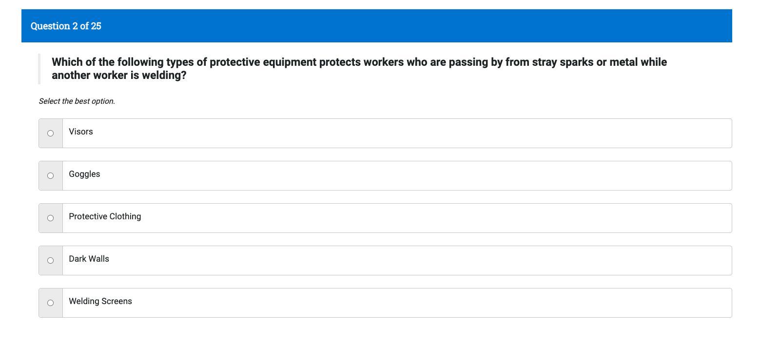The width and height of the screenshot is (760, 346).
Task: Click the "Protective Clothing" answer label
Action: (x=105, y=216)
